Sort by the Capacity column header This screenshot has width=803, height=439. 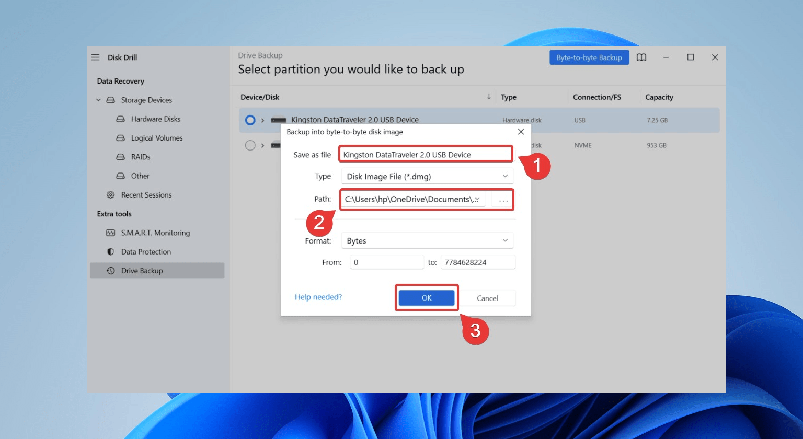[x=659, y=97]
